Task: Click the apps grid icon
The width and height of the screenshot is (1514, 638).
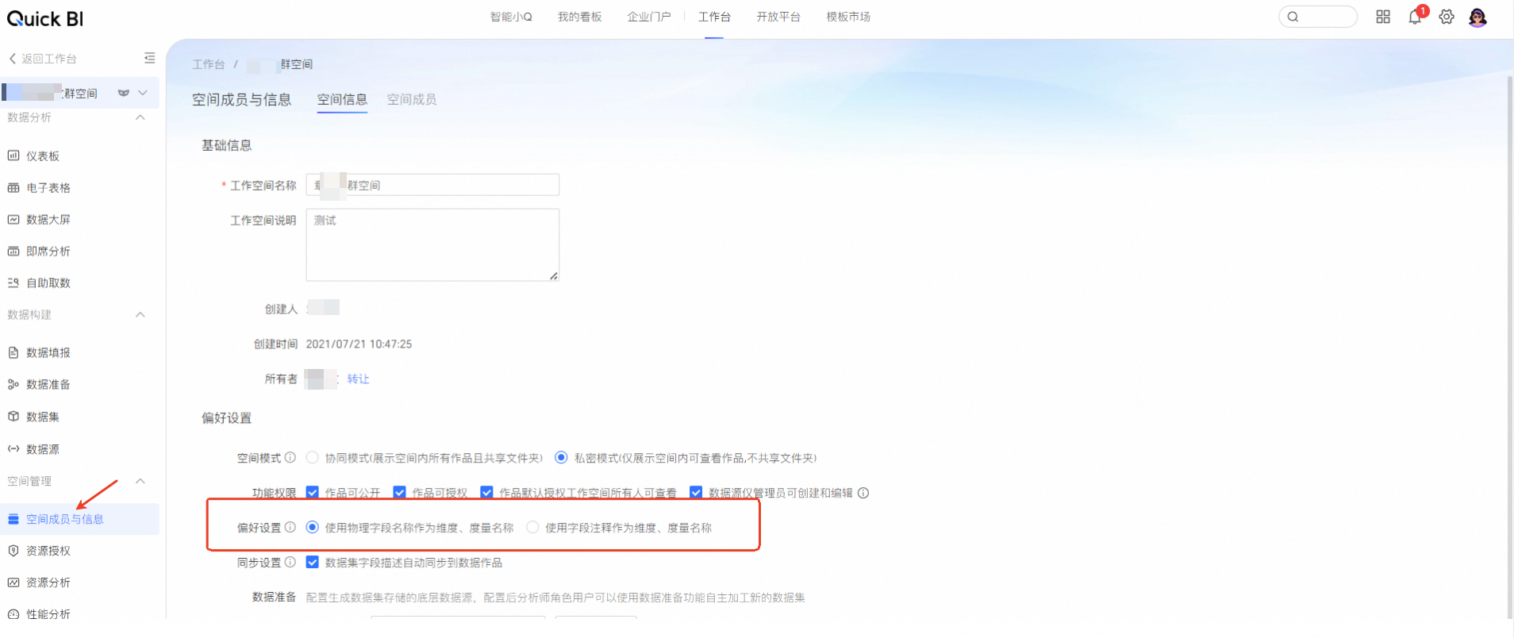Action: (x=1383, y=17)
